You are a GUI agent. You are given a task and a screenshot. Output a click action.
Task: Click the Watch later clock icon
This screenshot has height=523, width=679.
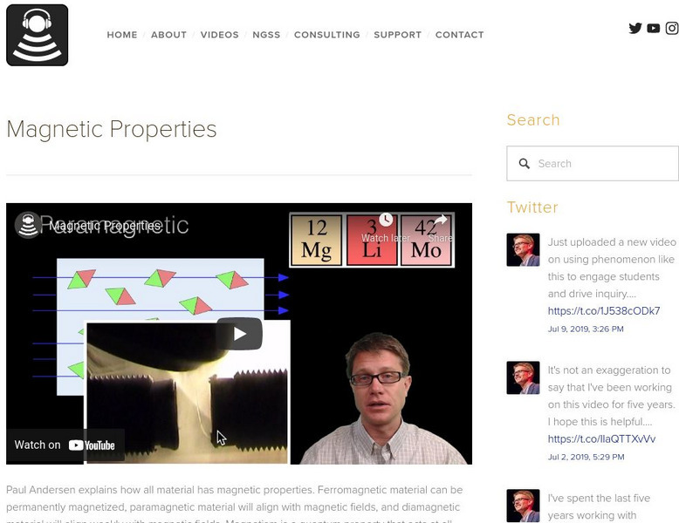386,220
